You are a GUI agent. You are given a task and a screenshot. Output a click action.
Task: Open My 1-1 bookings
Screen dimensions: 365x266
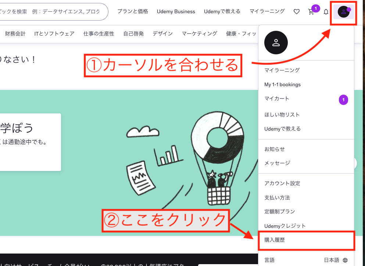click(282, 84)
